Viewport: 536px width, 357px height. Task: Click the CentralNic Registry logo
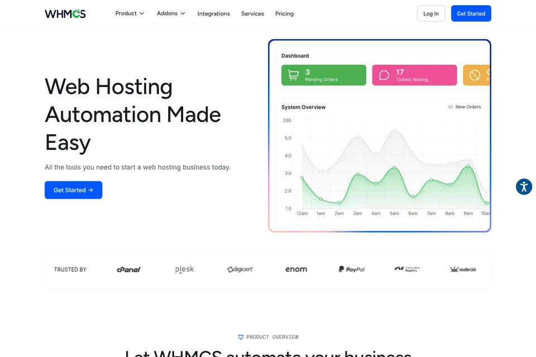tap(407, 269)
